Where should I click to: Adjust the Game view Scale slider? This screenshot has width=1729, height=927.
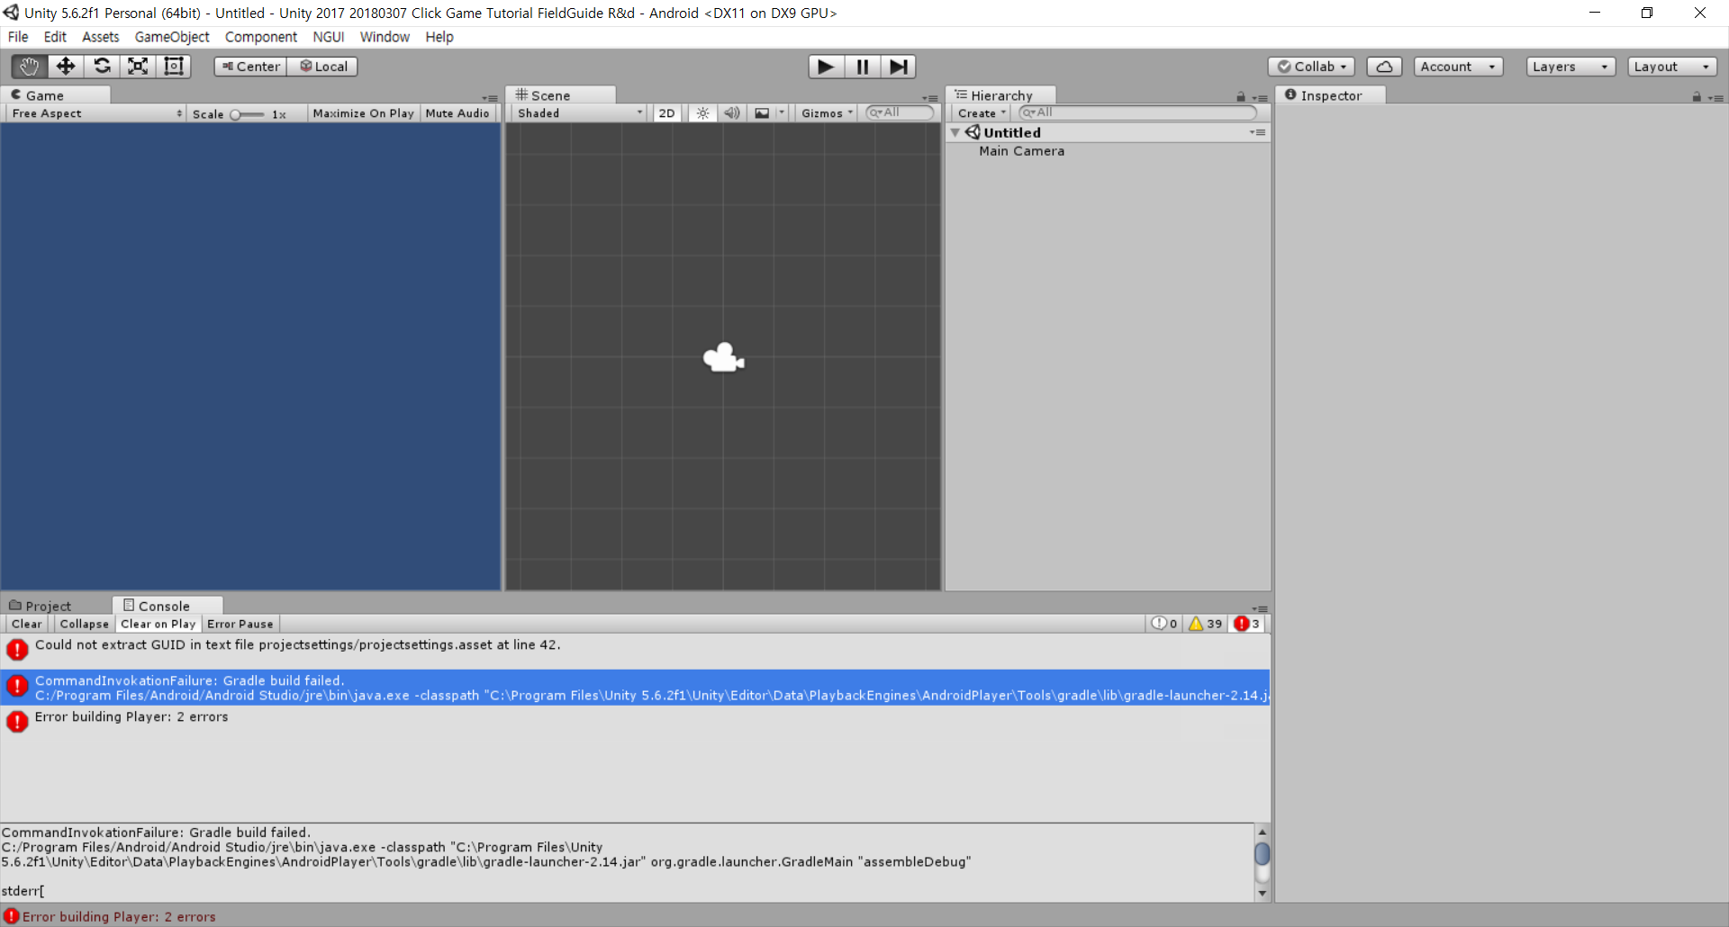point(248,114)
